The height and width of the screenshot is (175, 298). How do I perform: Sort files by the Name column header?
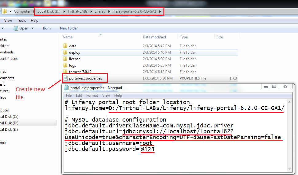[68, 37]
